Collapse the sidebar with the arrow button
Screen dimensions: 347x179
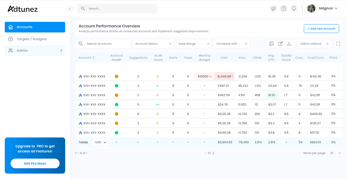[70, 9]
